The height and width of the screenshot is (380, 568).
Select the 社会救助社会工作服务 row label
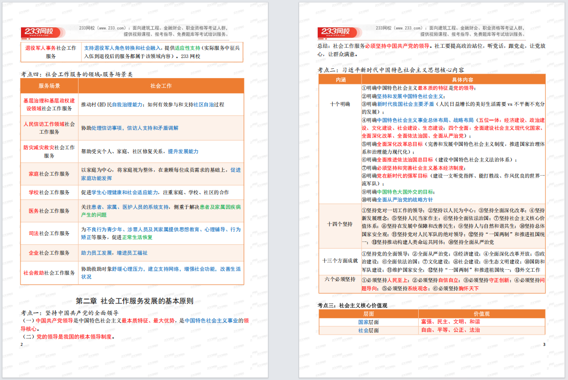click(x=49, y=273)
